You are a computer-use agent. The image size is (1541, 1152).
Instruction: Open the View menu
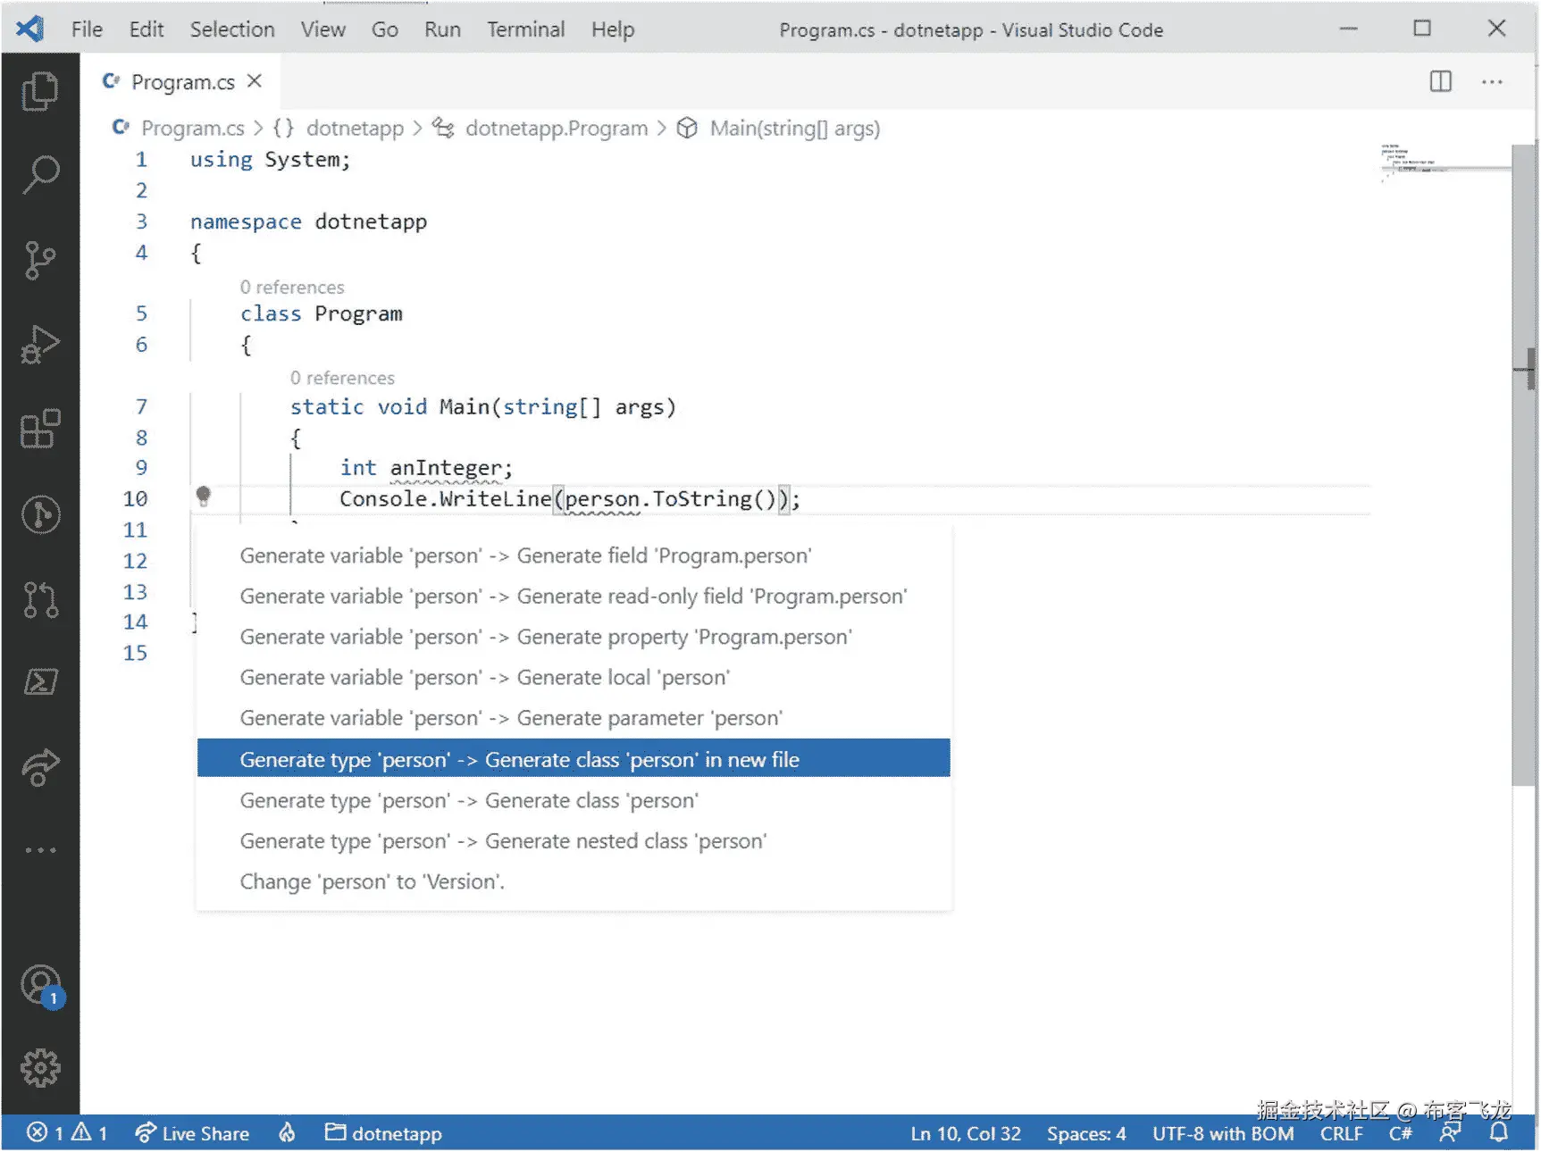[x=322, y=29]
